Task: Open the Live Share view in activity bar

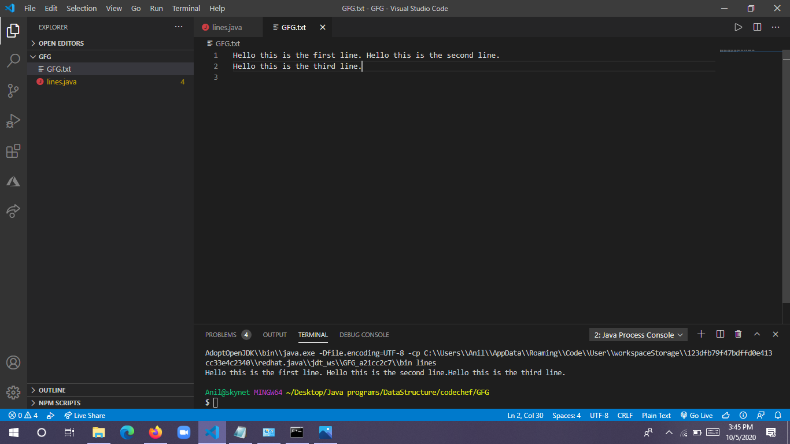Action: (13, 211)
